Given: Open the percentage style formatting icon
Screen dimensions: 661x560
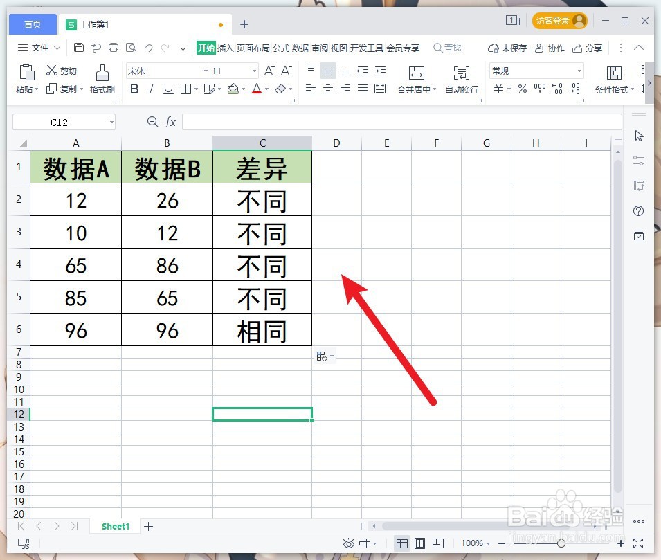Looking at the screenshot, I should pyautogui.click(x=523, y=89).
